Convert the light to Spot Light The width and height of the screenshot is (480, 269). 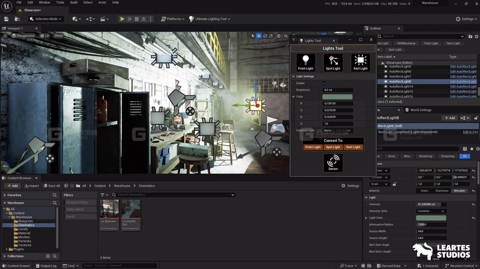pos(333,147)
